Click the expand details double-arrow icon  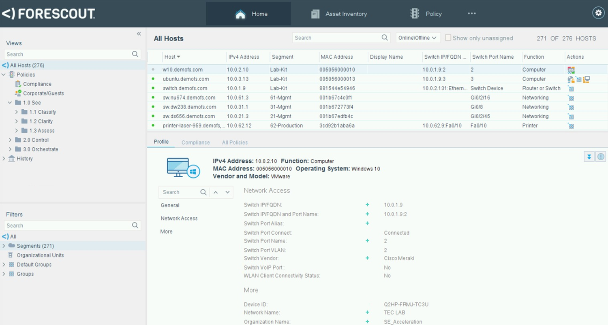pyautogui.click(x=589, y=157)
